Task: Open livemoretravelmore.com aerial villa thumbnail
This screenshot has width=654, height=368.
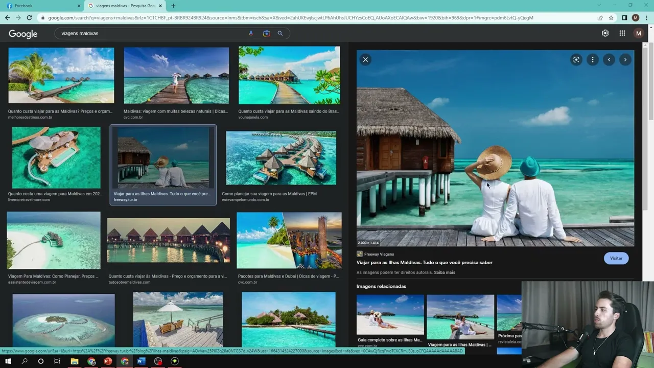Action: click(56, 158)
